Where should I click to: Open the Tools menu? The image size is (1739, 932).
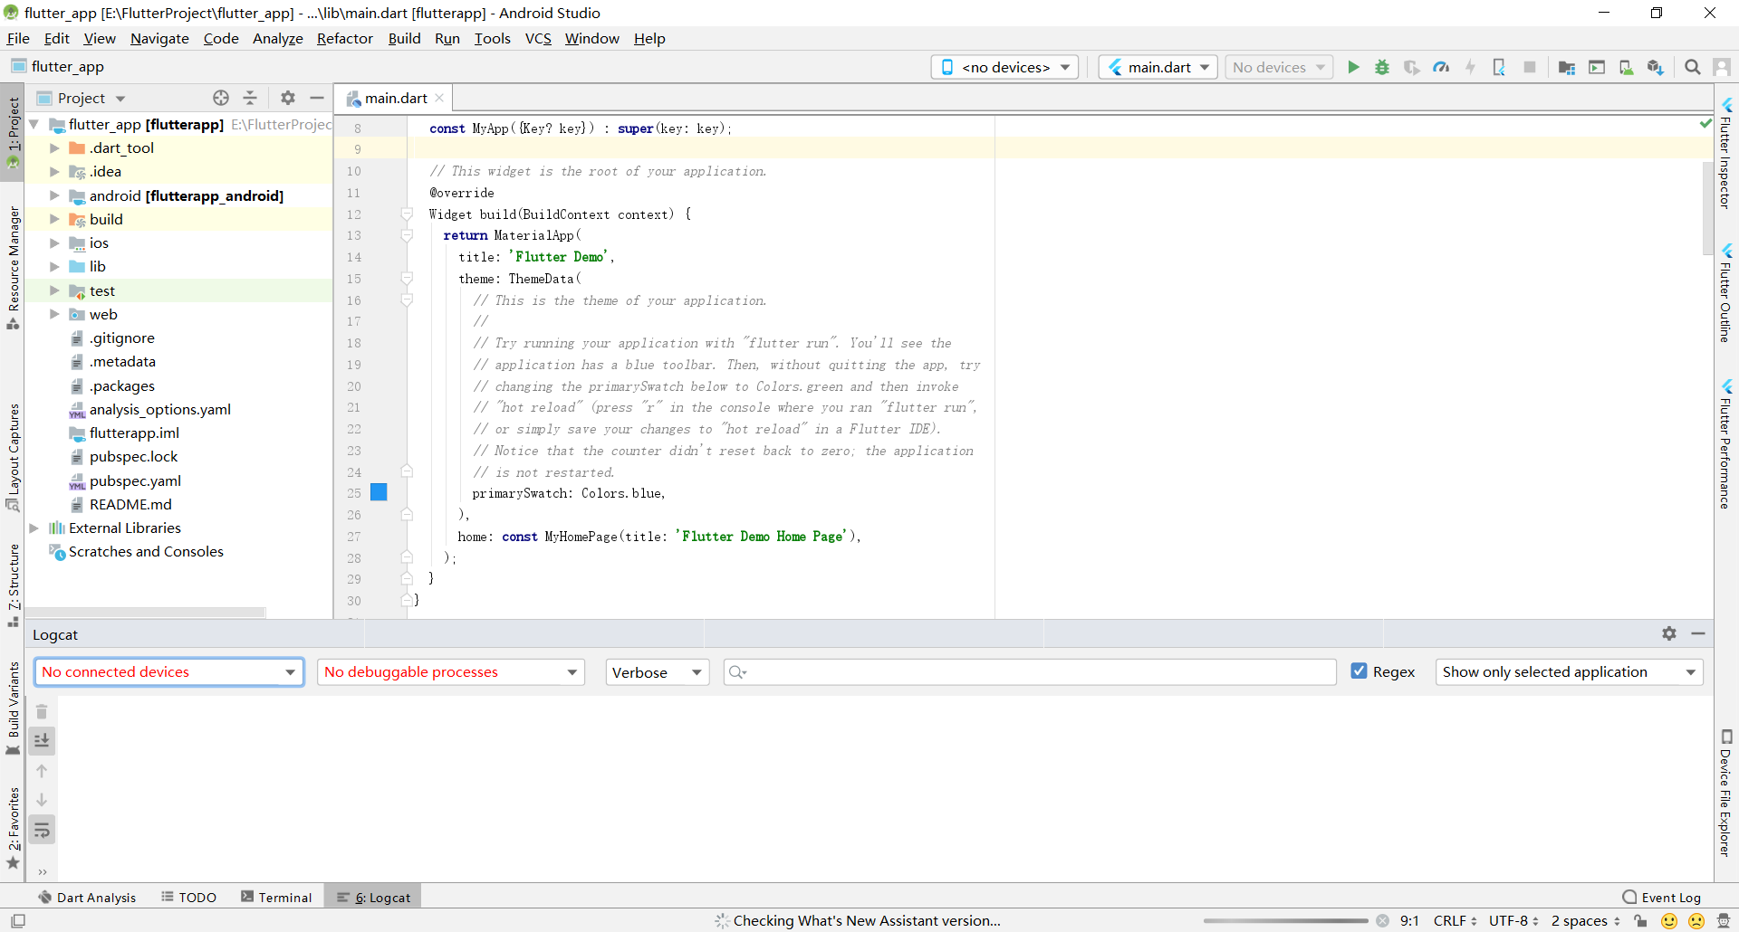[x=492, y=38]
